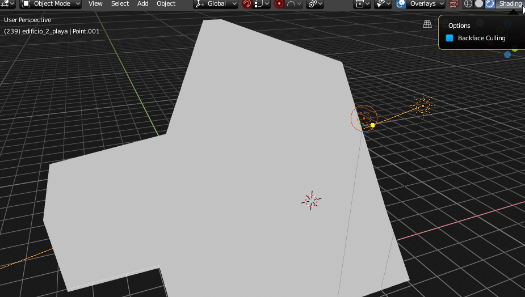The width and height of the screenshot is (525, 297).
Task: Open the viewport gizmo options dropdown
Action: coord(383,3)
